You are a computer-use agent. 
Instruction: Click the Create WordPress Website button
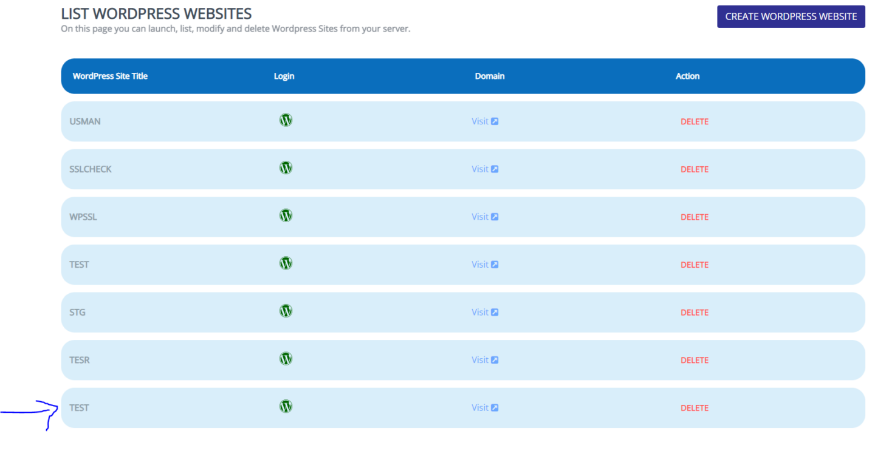pos(791,16)
